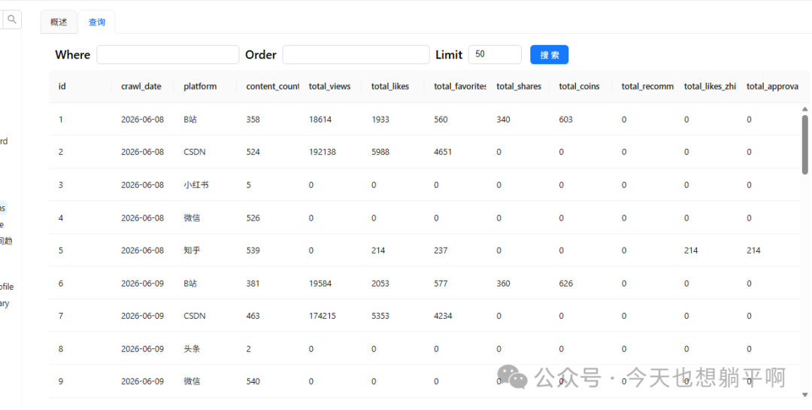Click the total_likes column header
The height and width of the screenshot is (410, 812).
pos(390,87)
